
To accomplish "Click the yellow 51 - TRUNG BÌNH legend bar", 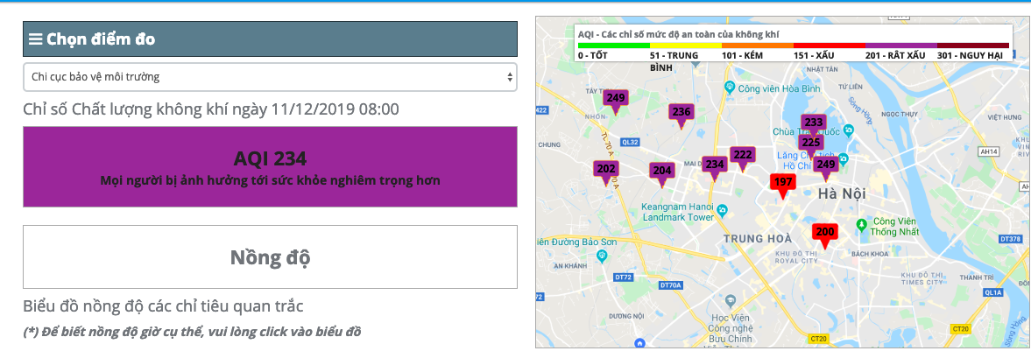I will (x=685, y=46).
